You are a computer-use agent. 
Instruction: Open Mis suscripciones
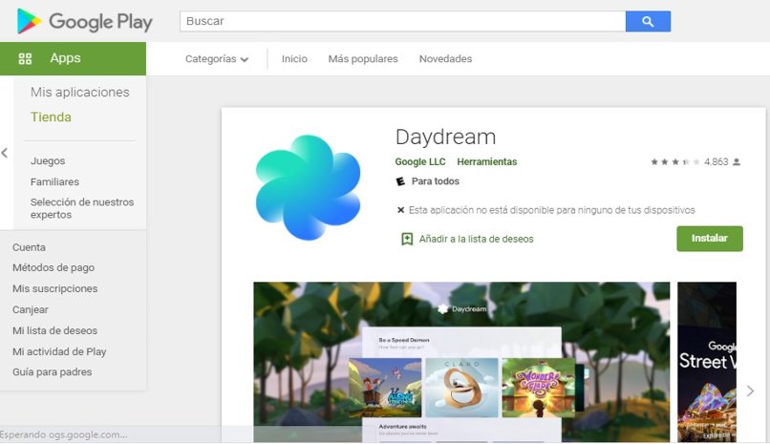pyautogui.click(x=55, y=289)
